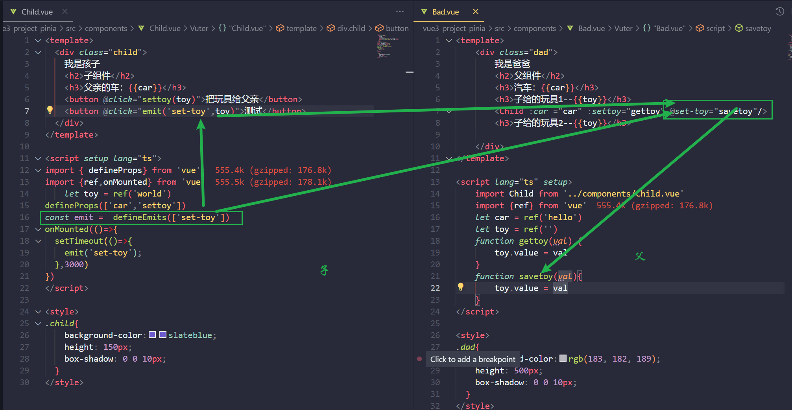792x410 pixels.
Task: Click Vue icon on Child.vue tab
Action: click(x=13, y=12)
